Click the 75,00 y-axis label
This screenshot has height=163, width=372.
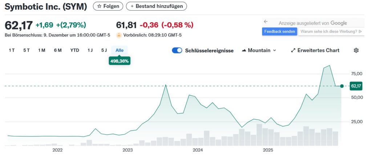click(x=356, y=73)
